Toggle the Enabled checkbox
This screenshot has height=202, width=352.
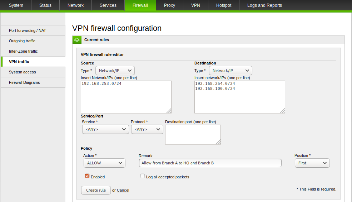click(x=87, y=176)
